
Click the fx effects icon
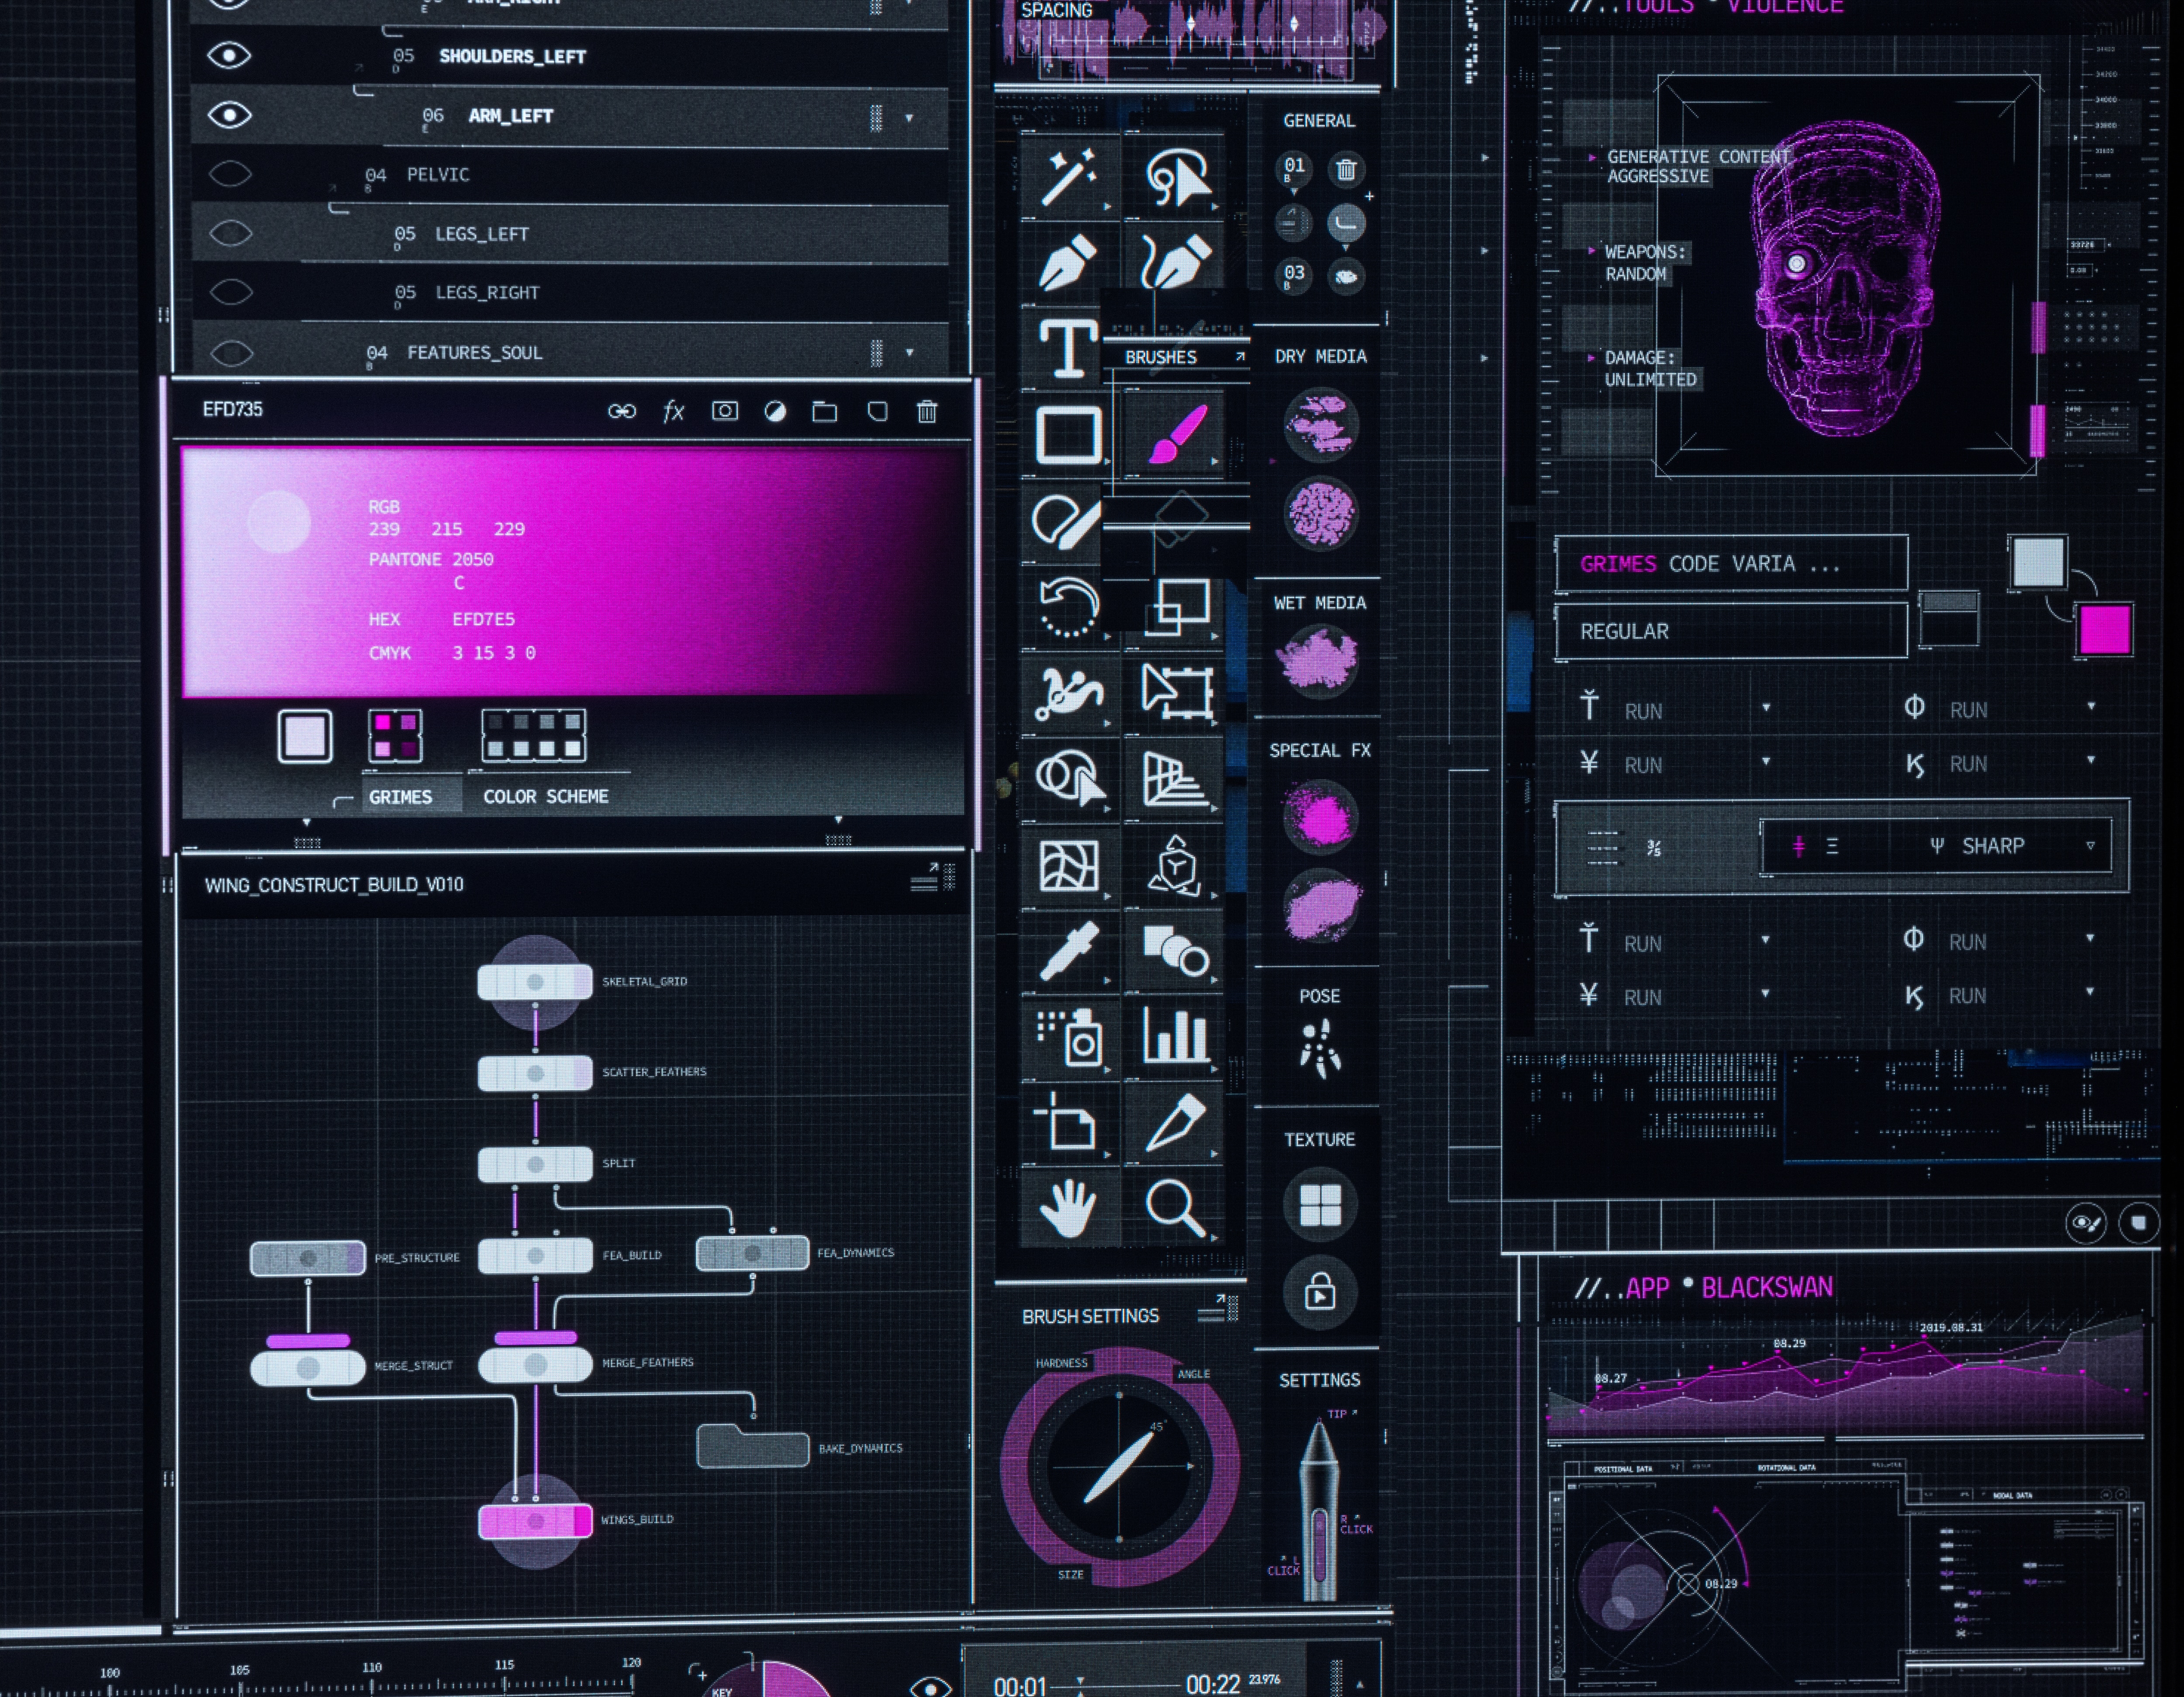[x=673, y=411]
